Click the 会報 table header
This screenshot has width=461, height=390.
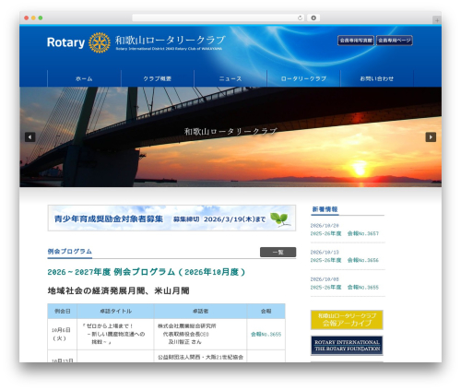[x=266, y=312]
